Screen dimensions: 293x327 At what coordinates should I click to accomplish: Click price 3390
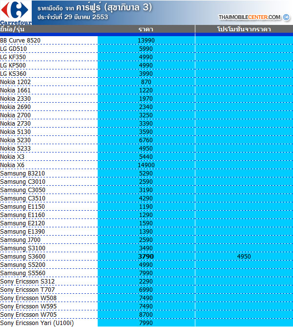[146, 124]
